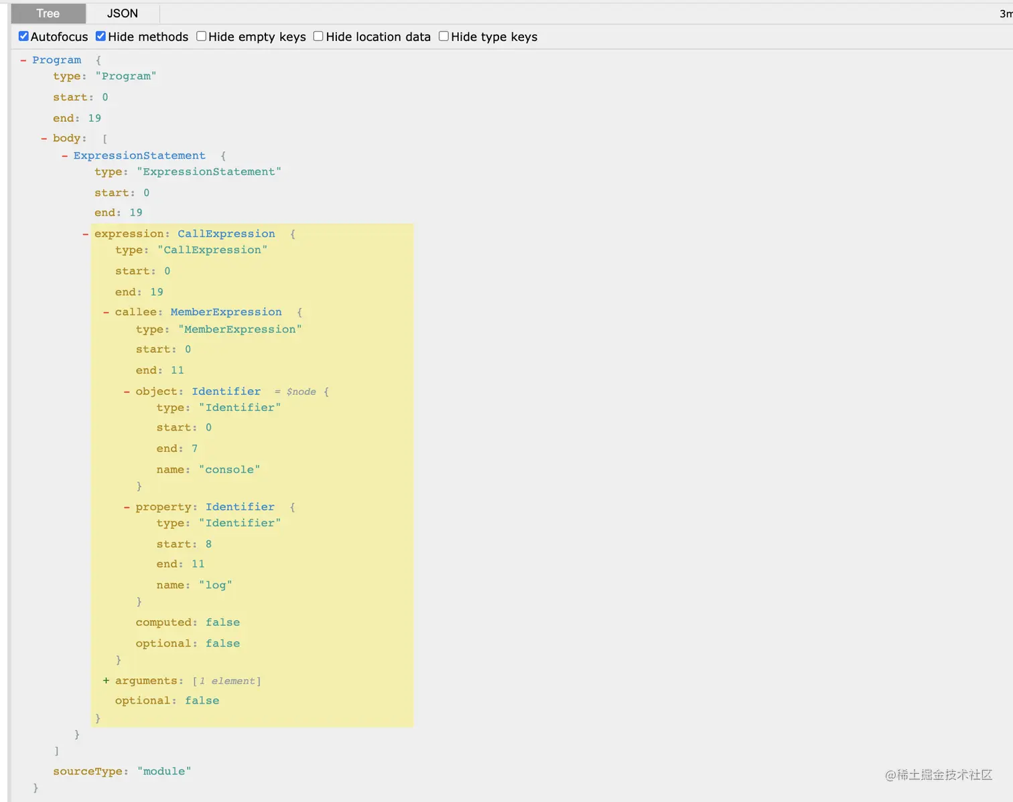The height and width of the screenshot is (802, 1013).
Task: Select the name value "console"
Action: 229,470
